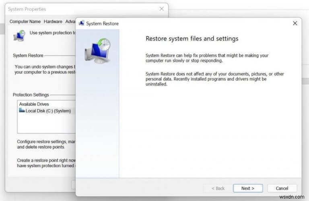Close the System Properties window
The height and width of the screenshot is (201, 309).
coord(162,9)
